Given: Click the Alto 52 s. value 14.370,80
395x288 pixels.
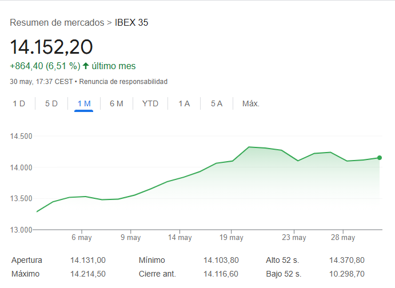Looking at the screenshot, I should (347, 260).
